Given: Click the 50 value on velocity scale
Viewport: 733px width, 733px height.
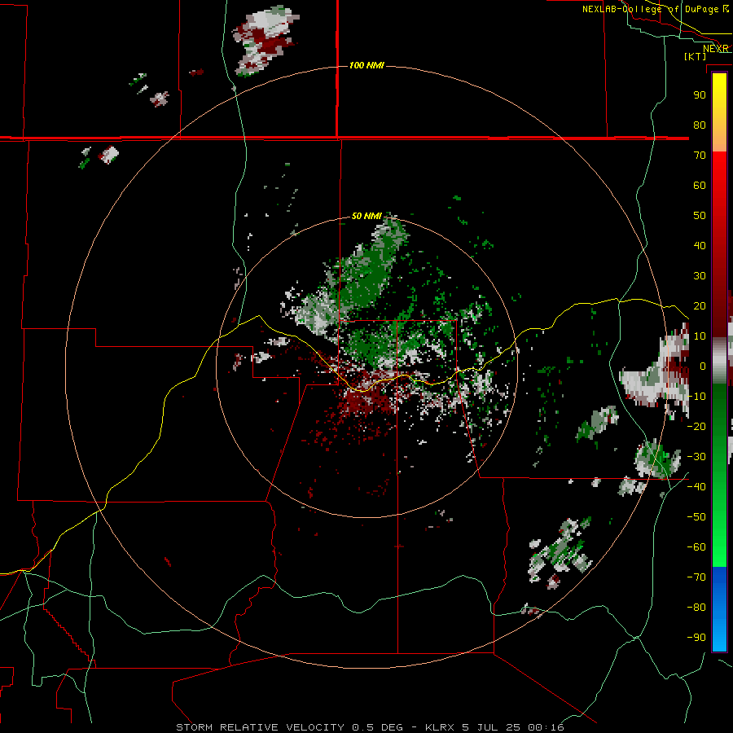Looking at the screenshot, I should tap(700, 216).
